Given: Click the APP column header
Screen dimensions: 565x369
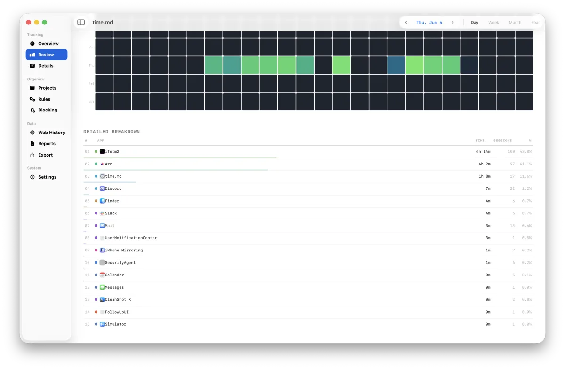Looking at the screenshot, I should pyautogui.click(x=101, y=141).
